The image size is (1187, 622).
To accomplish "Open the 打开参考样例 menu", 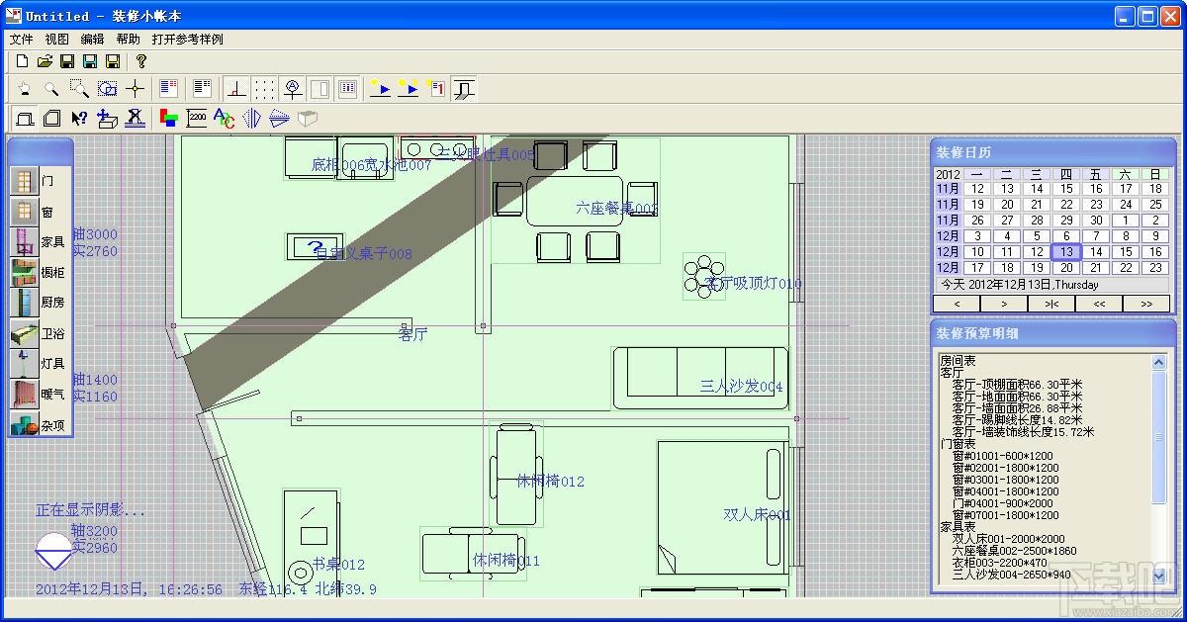I will pos(188,40).
